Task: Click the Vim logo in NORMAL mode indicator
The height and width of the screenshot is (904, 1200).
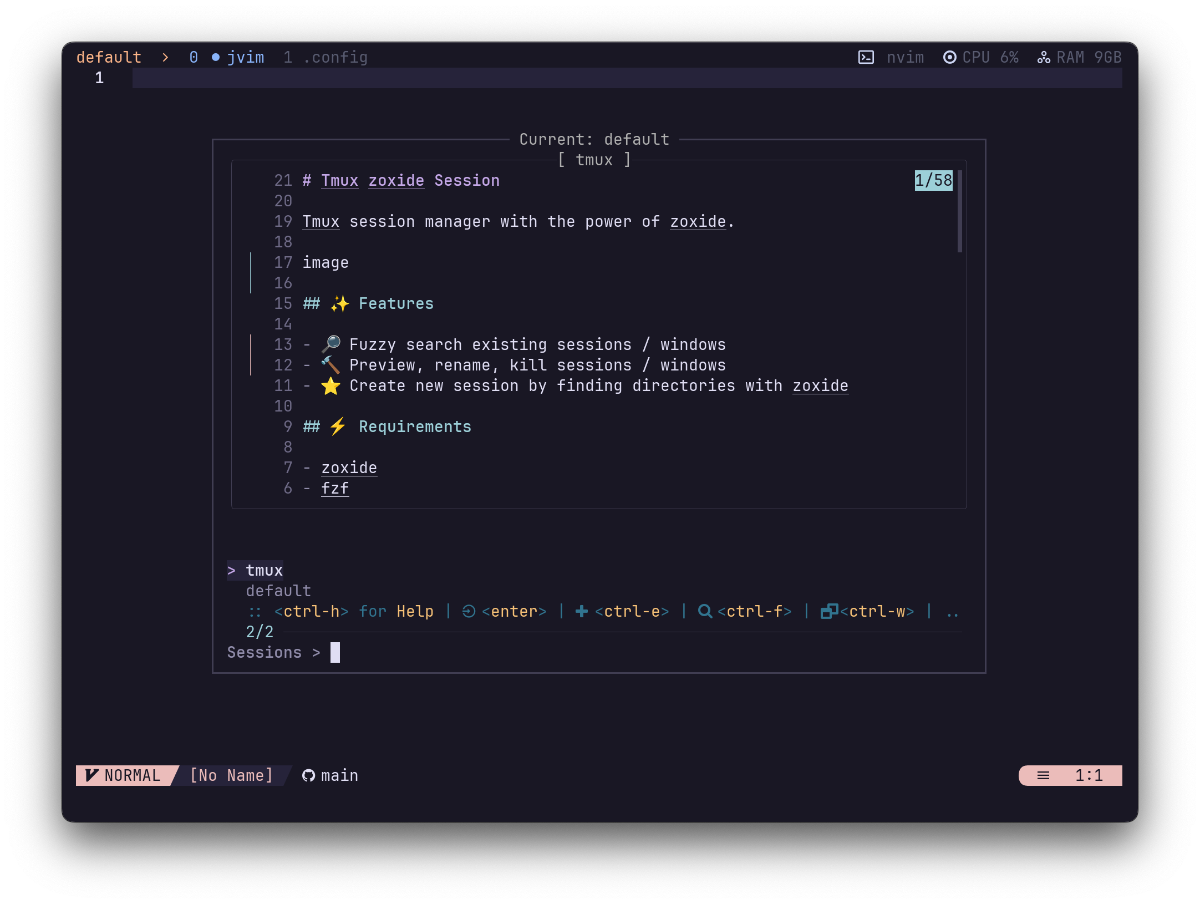Action: pos(92,775)
